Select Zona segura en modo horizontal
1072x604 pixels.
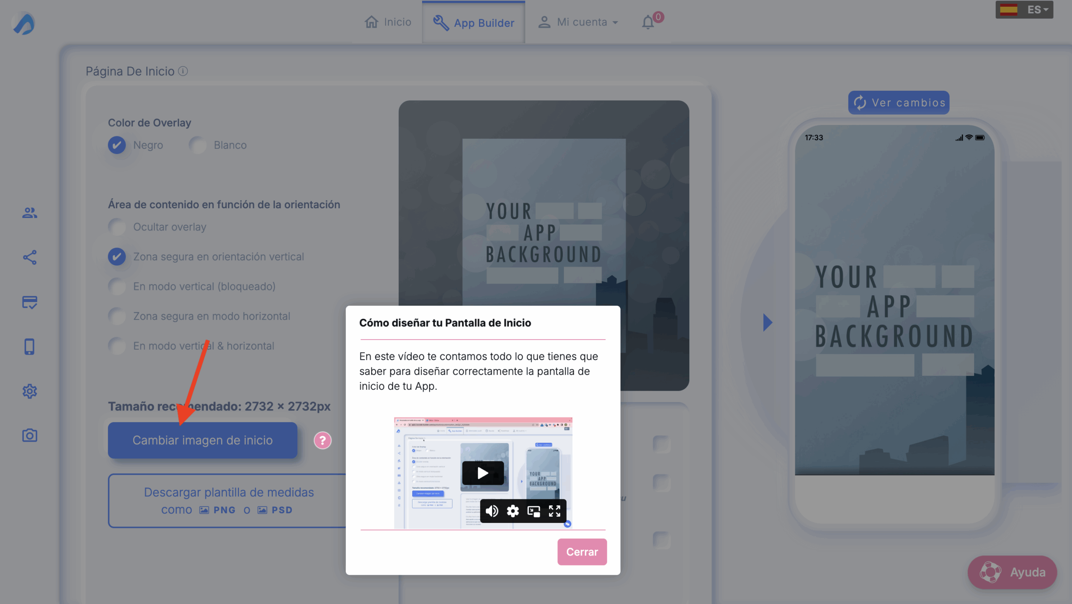[117, 316]
